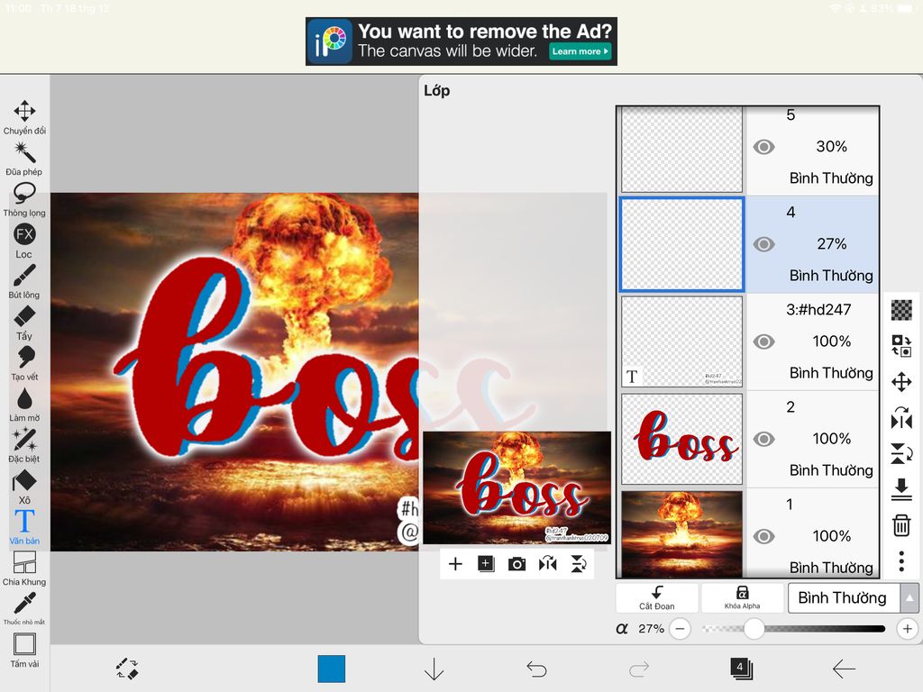This screenshot has height=692, width=923.
Task: Hide layer 2 with the boss text
Action: tap(763, 439)
